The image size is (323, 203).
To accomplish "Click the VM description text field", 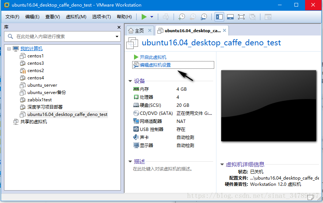I will click(x=163, y=169).
